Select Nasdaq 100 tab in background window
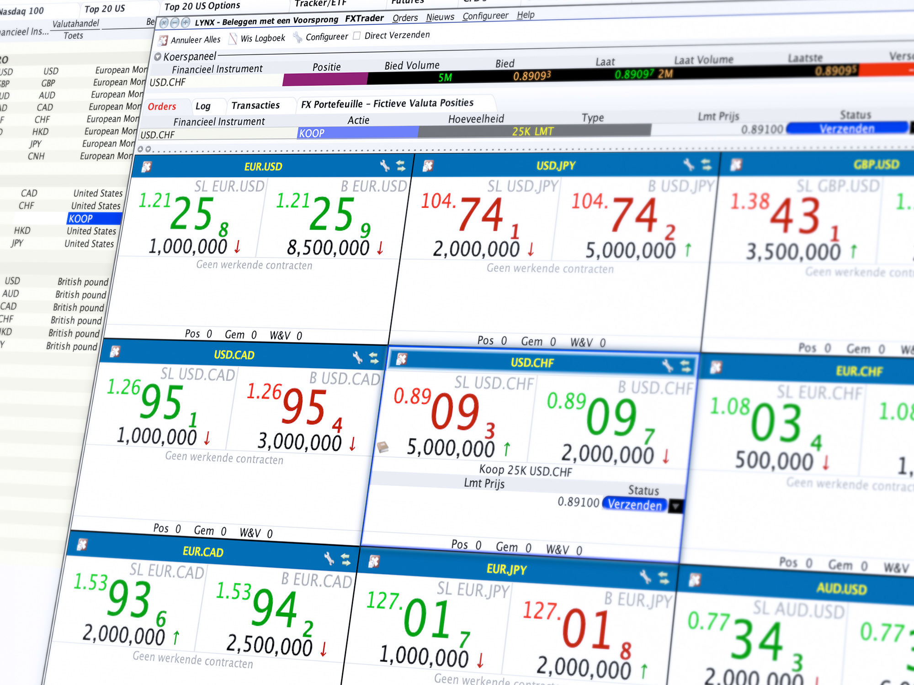The width and height of the screenshot is (914, 685). point(21,11)
